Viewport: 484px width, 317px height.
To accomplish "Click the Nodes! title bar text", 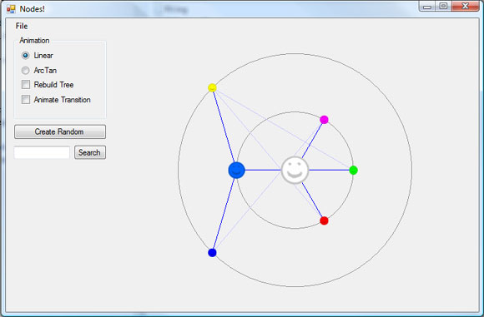I will click(32, 9).
